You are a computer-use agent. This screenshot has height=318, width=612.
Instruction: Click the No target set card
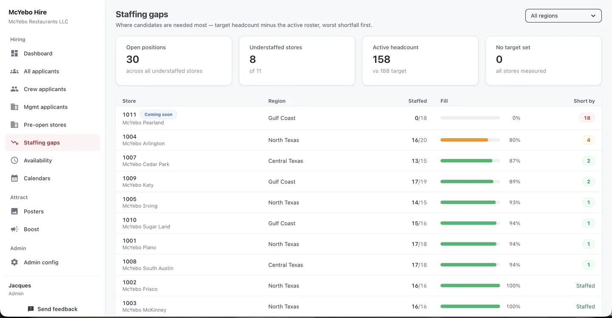pyautogui.click(x=544, y=61)
